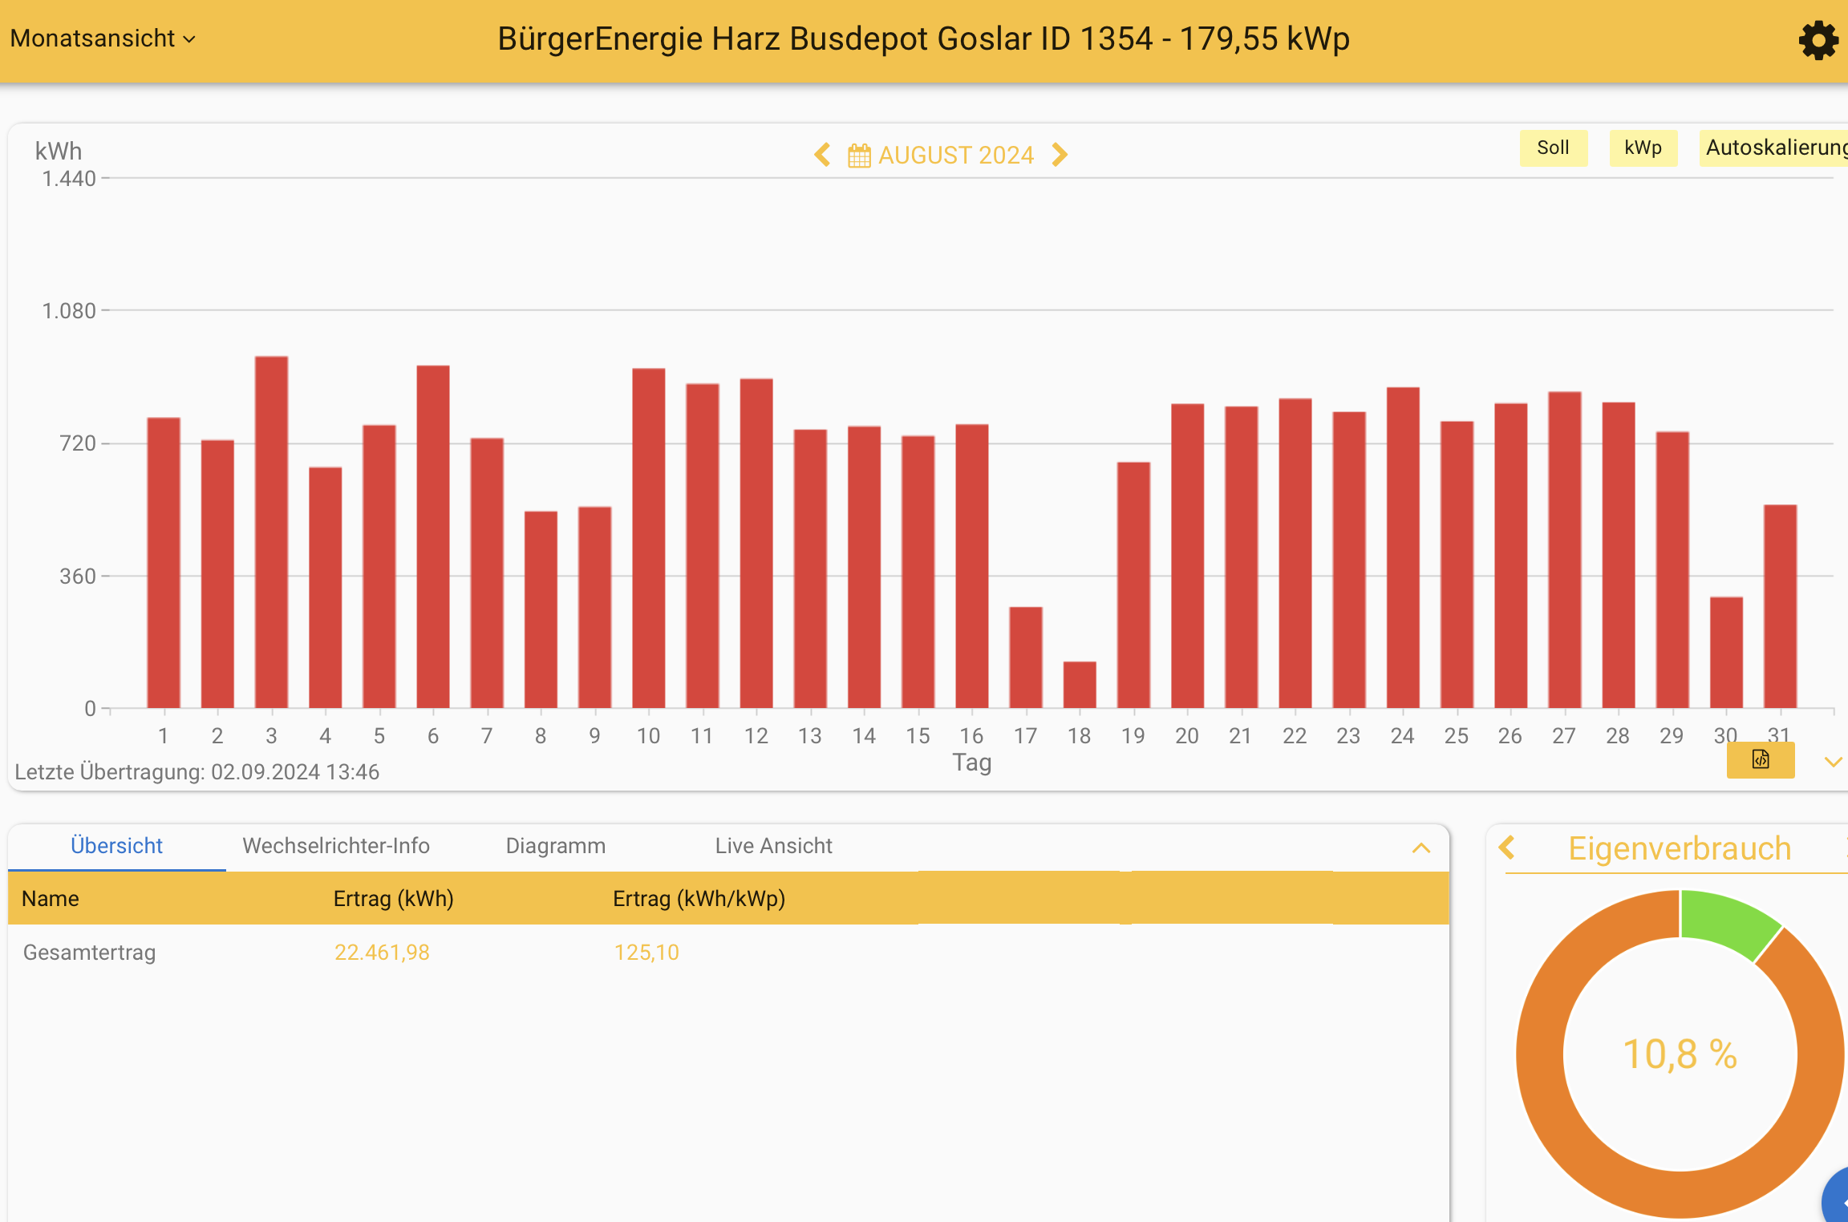Image resolution: width=1848 pixels, height=1222 pixels.
Task: Open the settings gear icon
Action: pos(1818,40)
